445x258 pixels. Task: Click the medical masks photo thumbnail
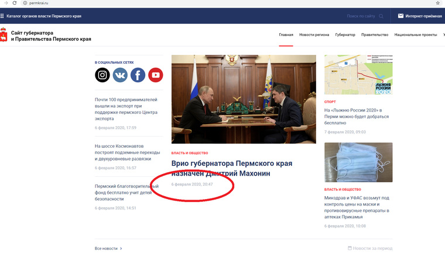pos(358,162)
